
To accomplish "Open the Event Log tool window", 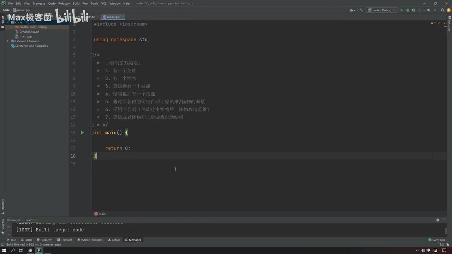I will [436, 240].
